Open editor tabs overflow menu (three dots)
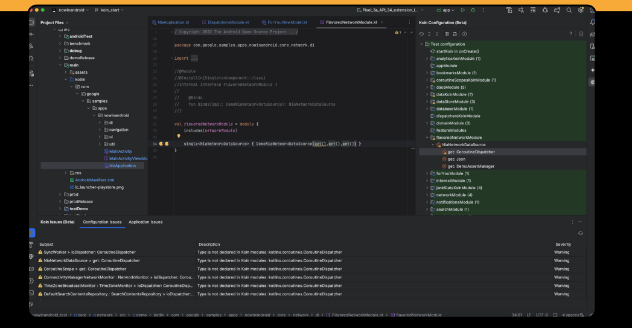 click(x=409, y=22)
